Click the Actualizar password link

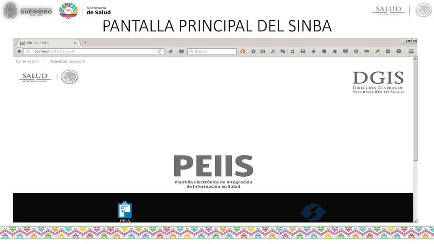click(x=67, y=61)
